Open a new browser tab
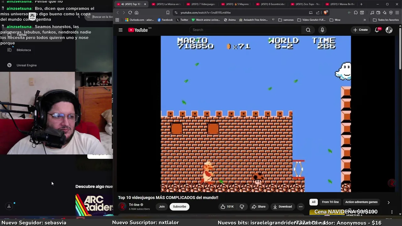This screenshot has height=226, width=402. pos(361,4)
